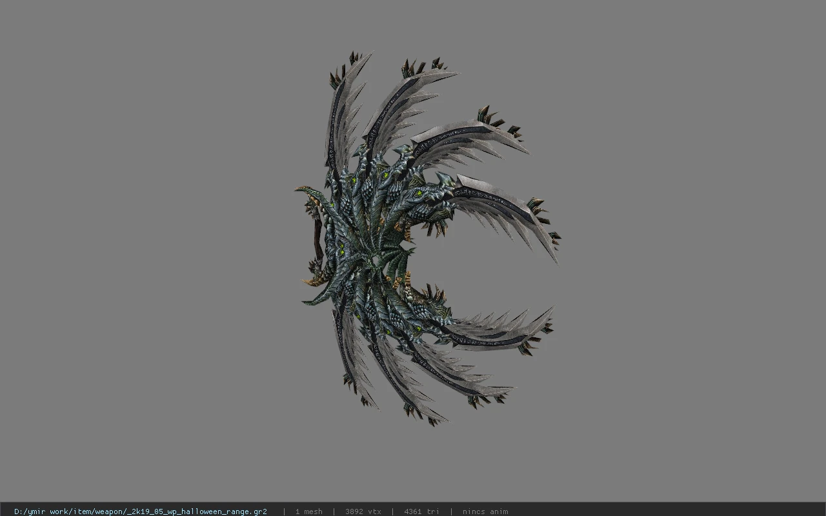Screen dimensions: 826x516
Task: Click the 'nincs anim' status entry
Action: 485,511
